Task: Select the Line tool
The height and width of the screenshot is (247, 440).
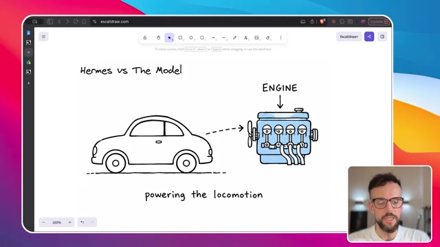Action: coord(224,38)
